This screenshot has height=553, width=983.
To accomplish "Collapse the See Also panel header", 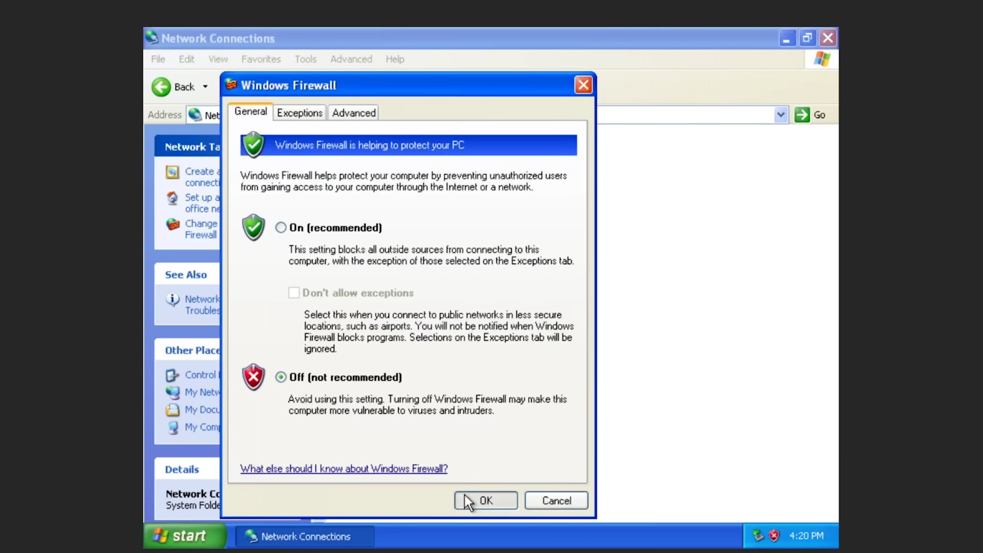I will tap(187, 275).
